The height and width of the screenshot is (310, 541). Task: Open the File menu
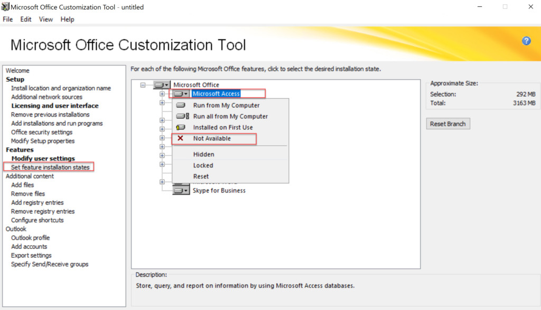[8, 19]
